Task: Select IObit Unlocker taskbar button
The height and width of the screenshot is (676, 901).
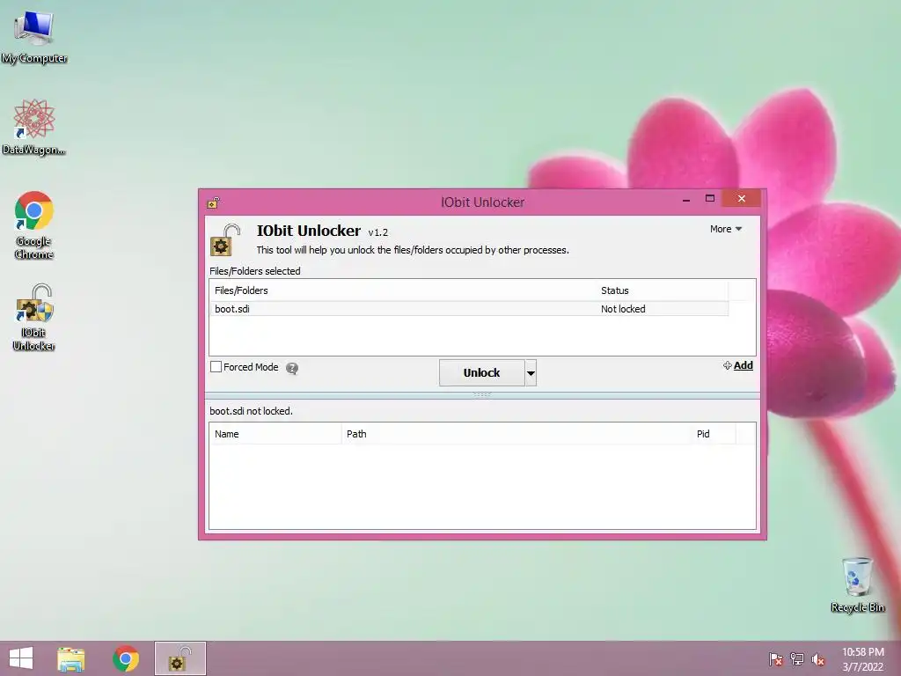Action: click(x=179, y=658)
